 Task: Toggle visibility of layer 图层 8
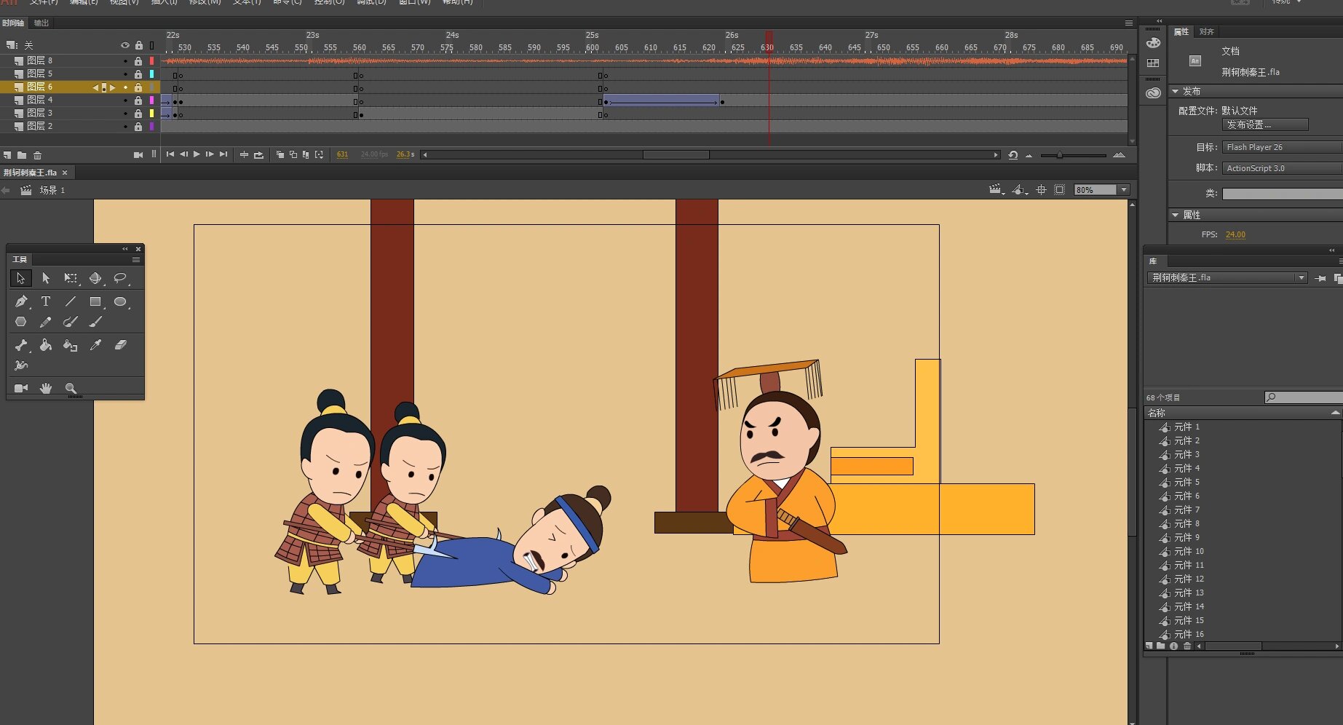125,61
